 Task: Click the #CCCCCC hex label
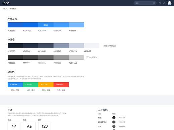tap(73, 63)
